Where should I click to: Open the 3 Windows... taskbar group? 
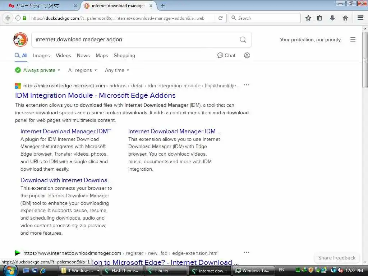pyautogui.click(x=79, y=271)
